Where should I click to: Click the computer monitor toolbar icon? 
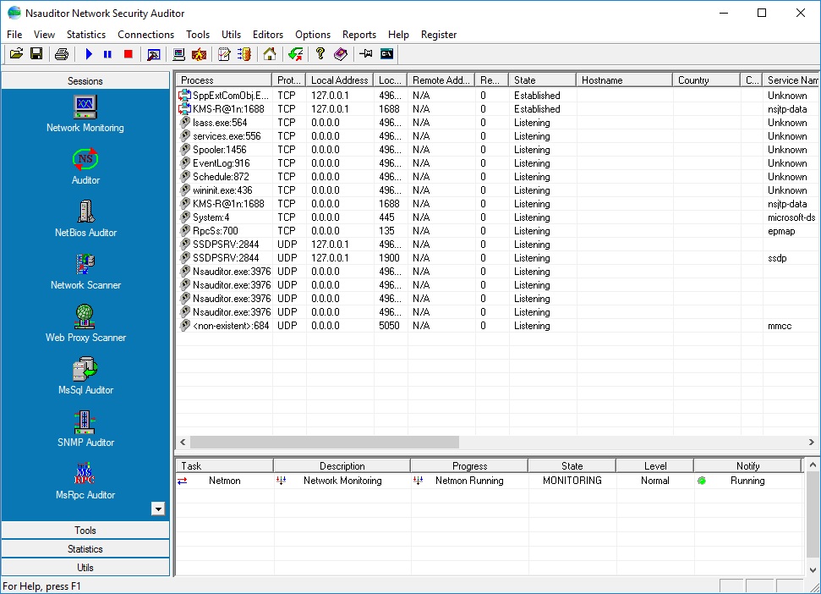[178, 54]
